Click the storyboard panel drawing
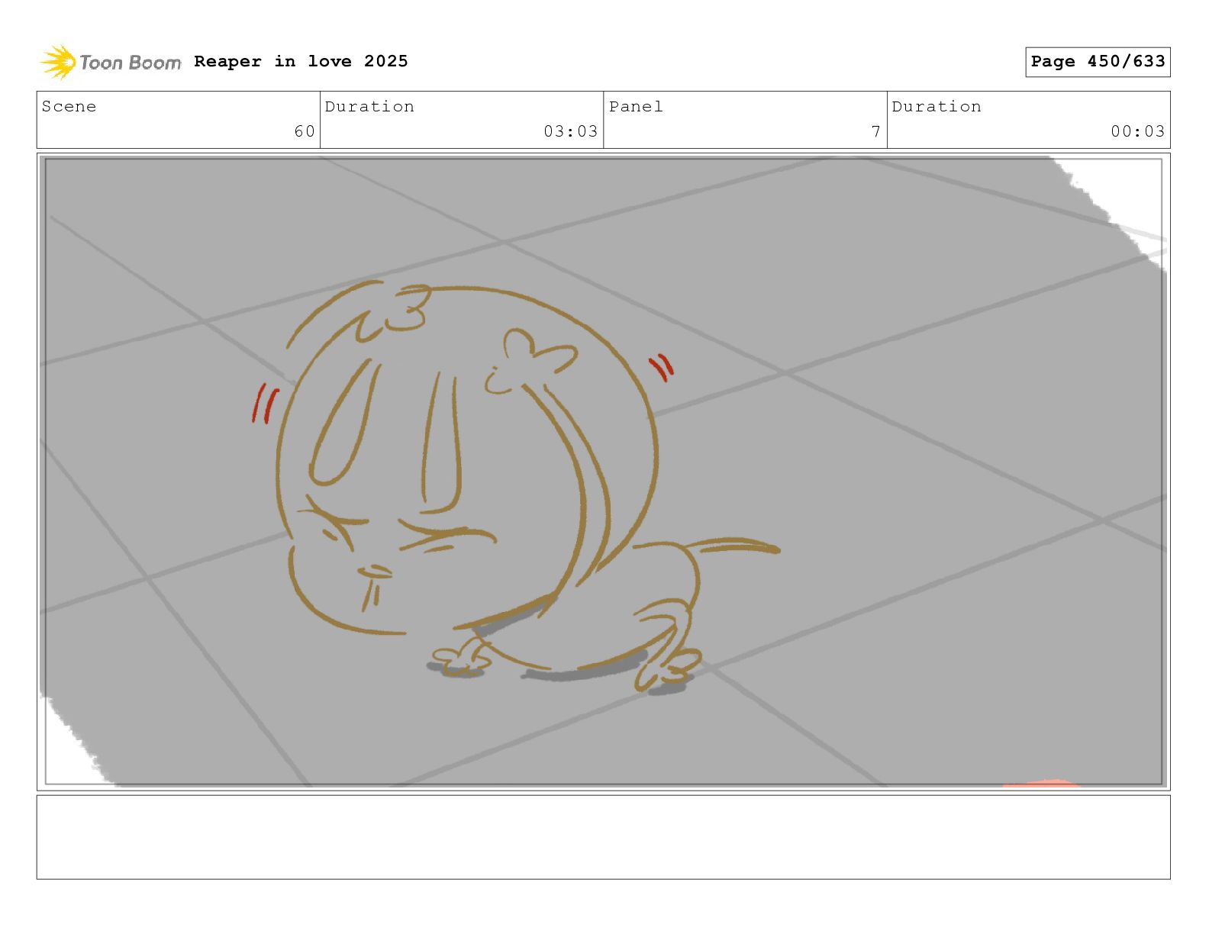The height and width of the screenshot is (934, 1209). pos(604,472)
